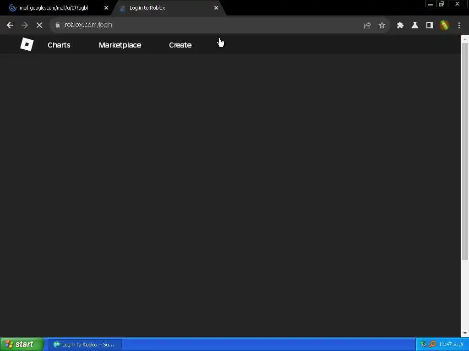Open the Extensions puzzle icon

click(x=400, y=26)
